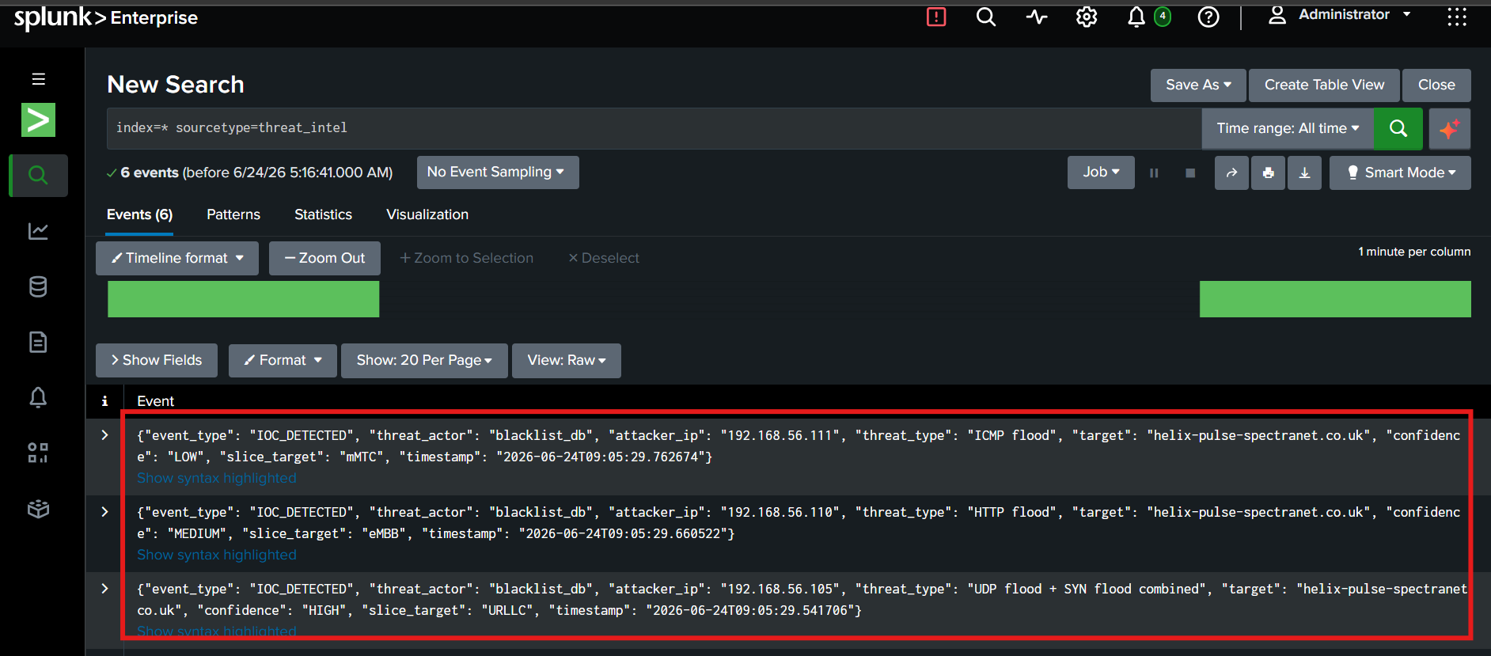Expand the event with attacker_ip 192.168.56.105

104,589
